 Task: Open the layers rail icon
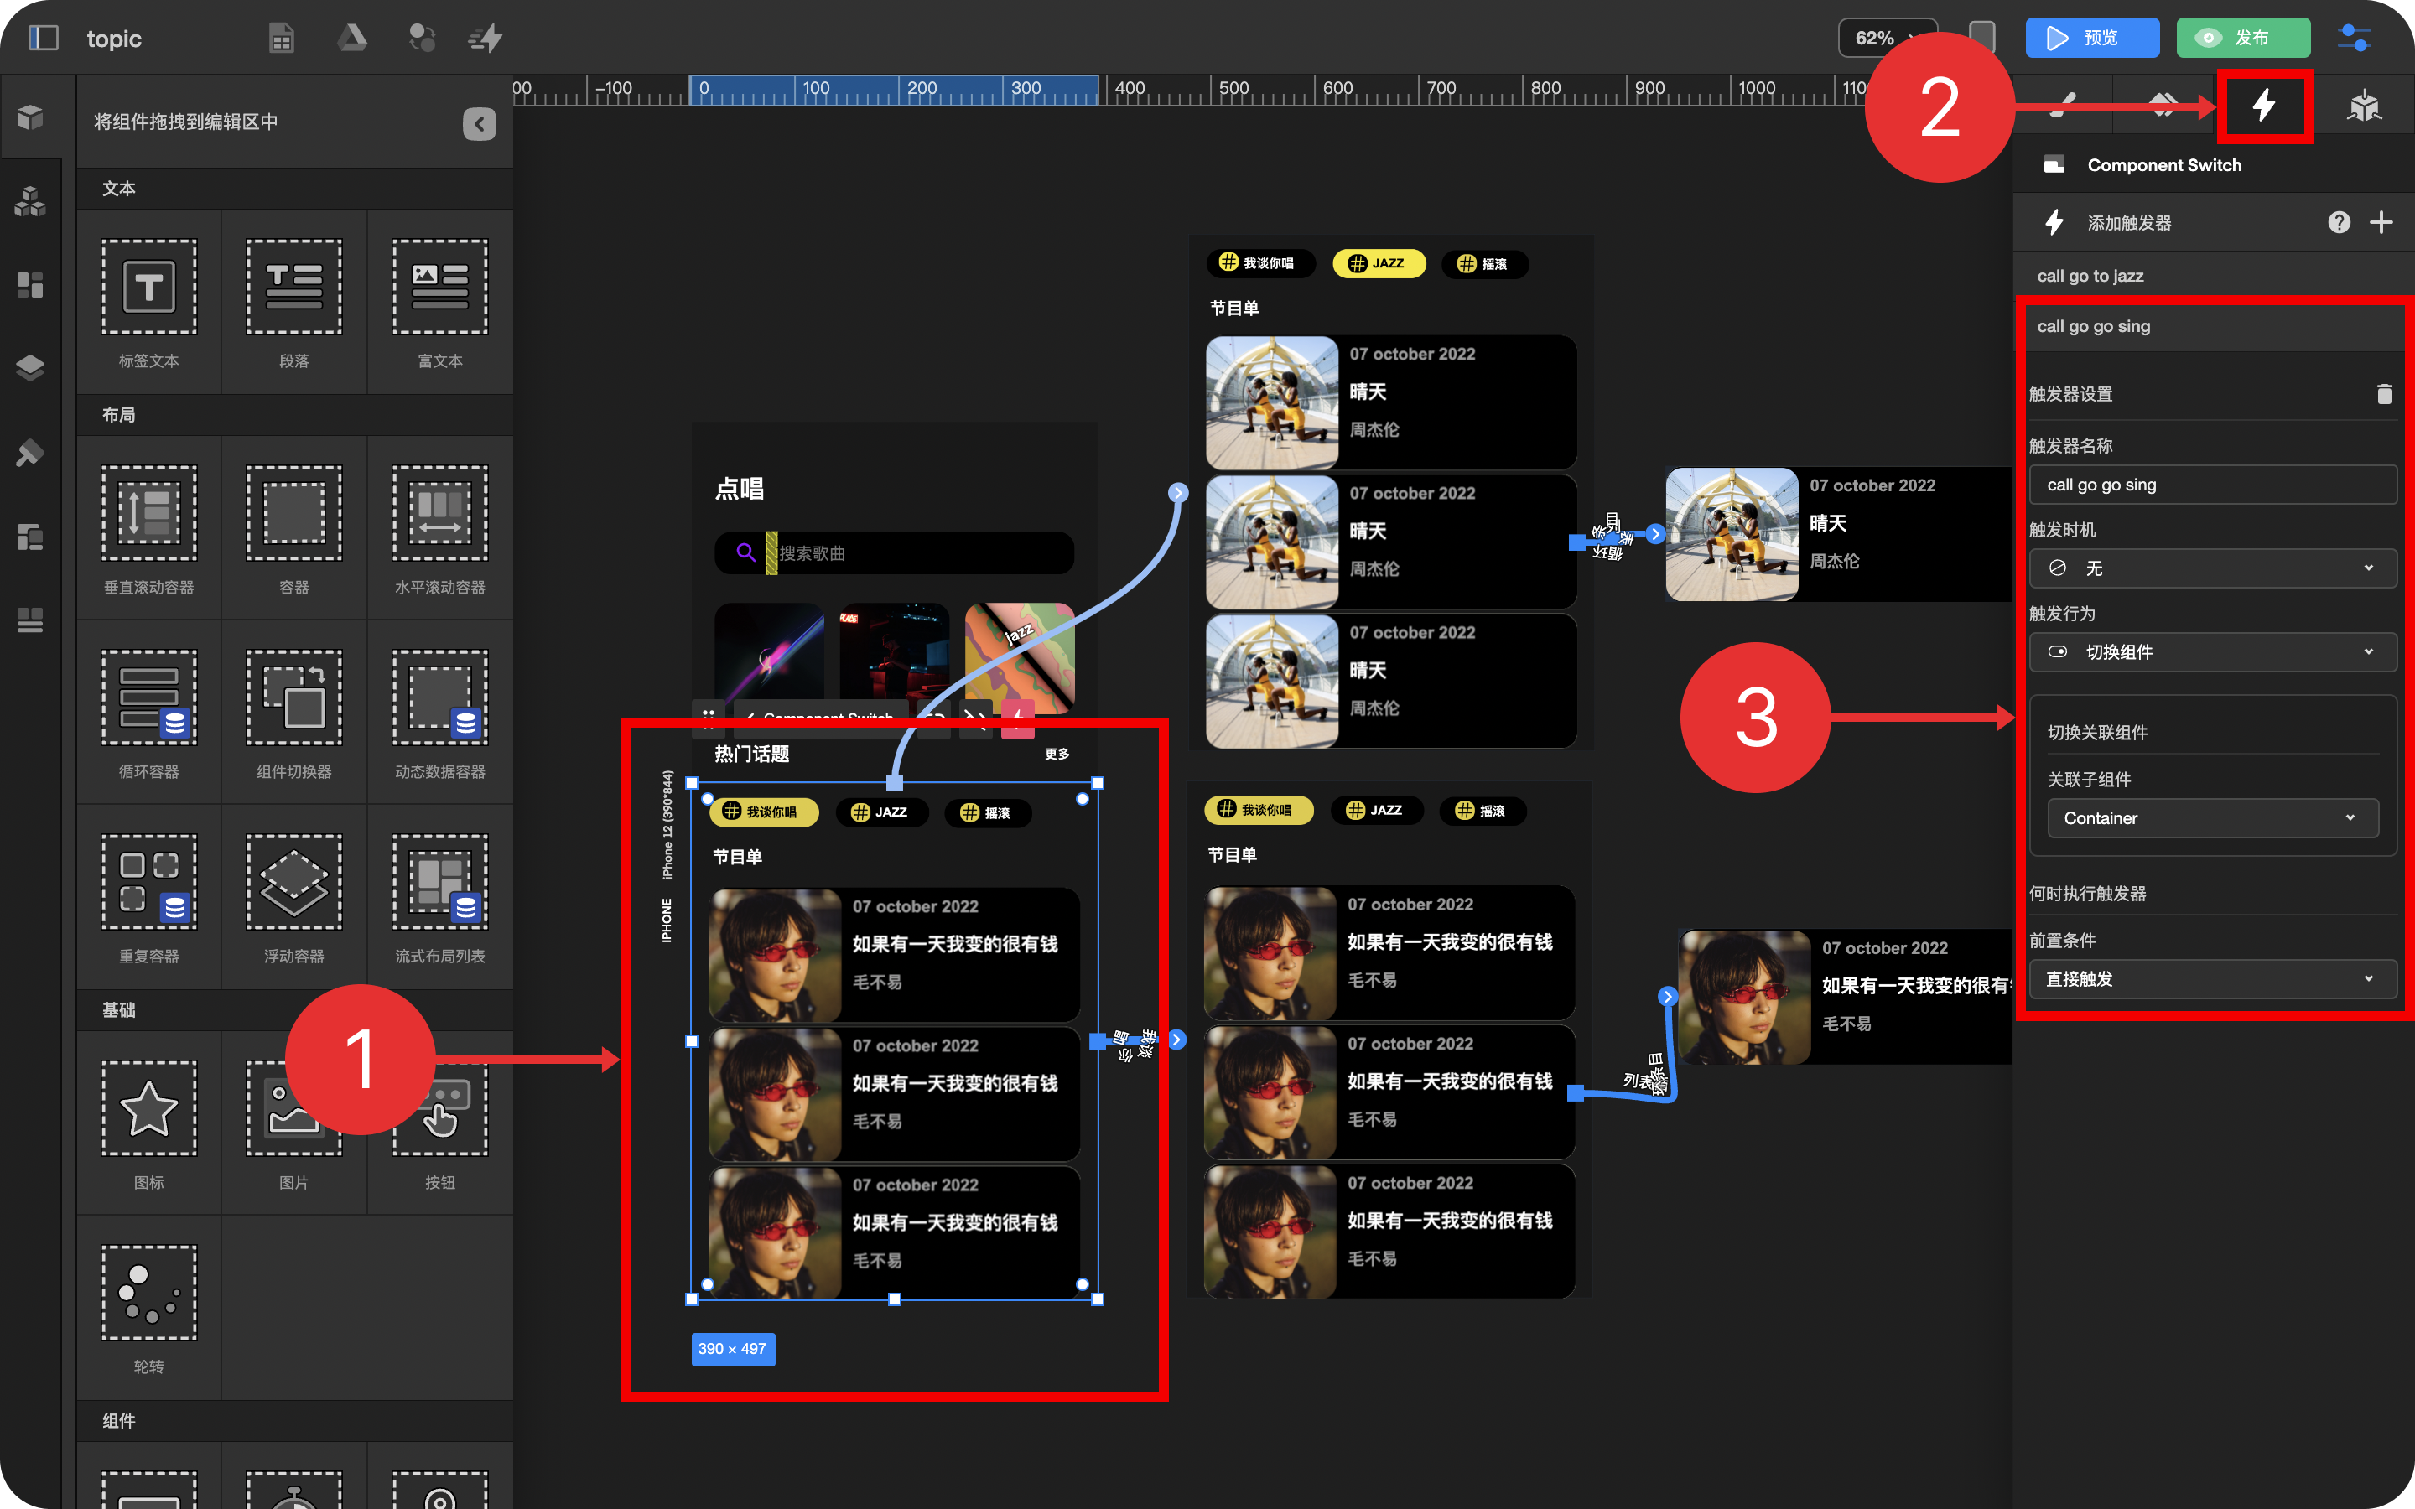30,368
